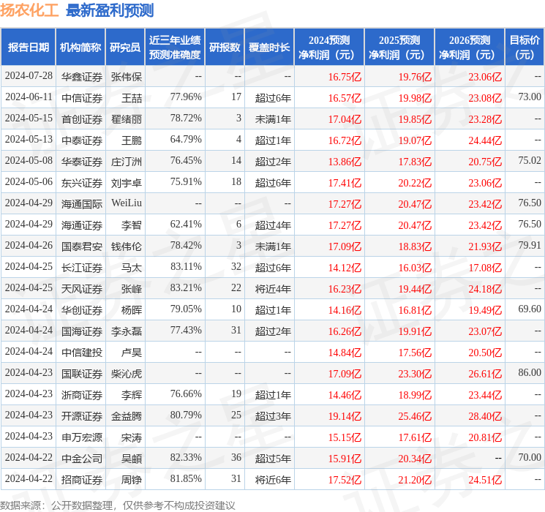Click the target price 75.02

[x=530, y=160]
